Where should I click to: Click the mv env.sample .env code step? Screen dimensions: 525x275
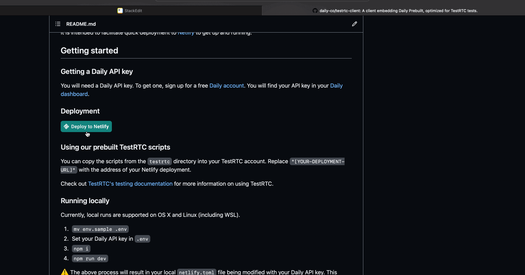tap(100, 229)
